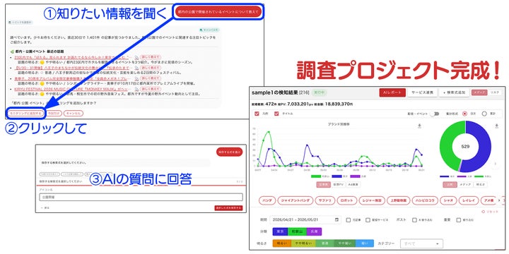Select the パンダ keyword tag

[x=267, y=200]
